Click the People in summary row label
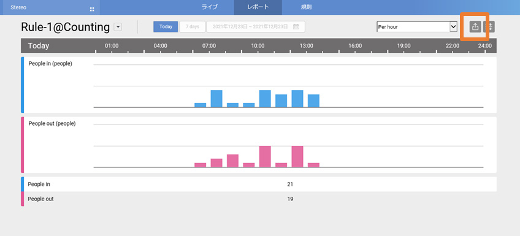This screenshot has height=236, width=520. [39, 185]
